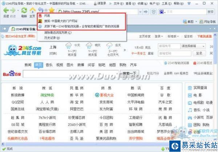Go to the Home page icon

click(32, 11)
